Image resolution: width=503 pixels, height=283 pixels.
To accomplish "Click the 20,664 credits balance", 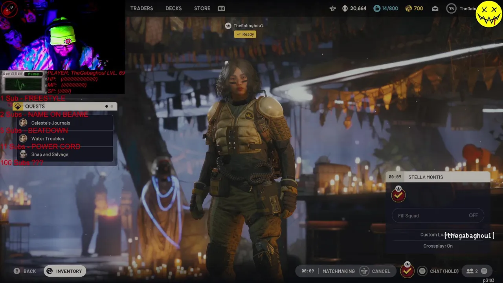I will coord(358,8).
